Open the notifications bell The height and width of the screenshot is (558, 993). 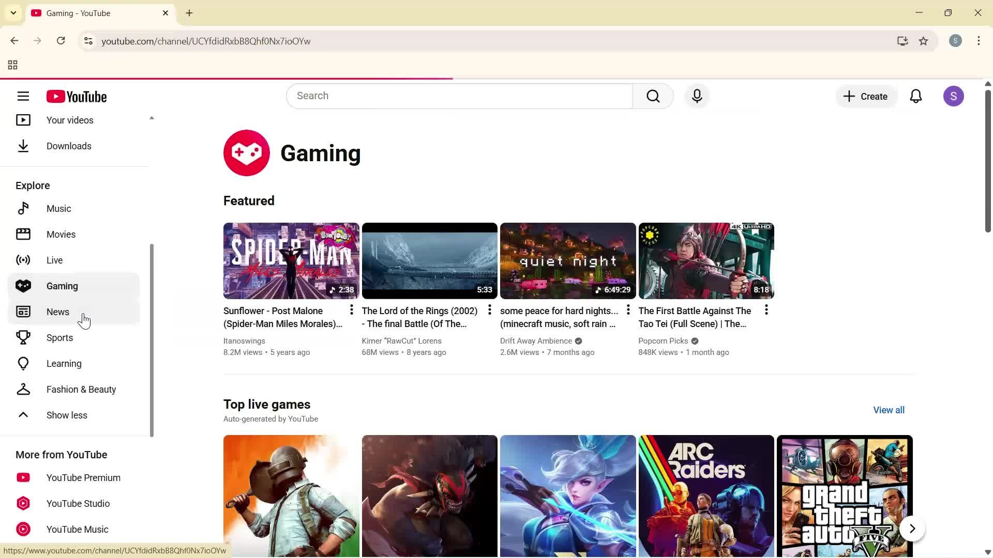coord(916,96)
